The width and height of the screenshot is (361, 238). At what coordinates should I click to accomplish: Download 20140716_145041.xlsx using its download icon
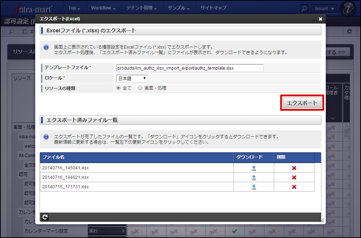point(253,168)
